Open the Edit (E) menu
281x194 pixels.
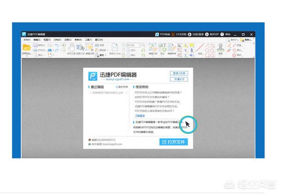37,40
